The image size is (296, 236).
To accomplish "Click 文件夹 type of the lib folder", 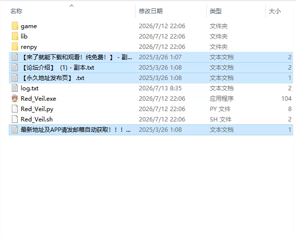I will [x=219, y=37].
